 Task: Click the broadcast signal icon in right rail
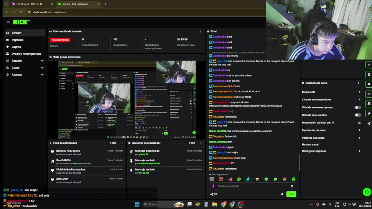(x=369, y=94)
